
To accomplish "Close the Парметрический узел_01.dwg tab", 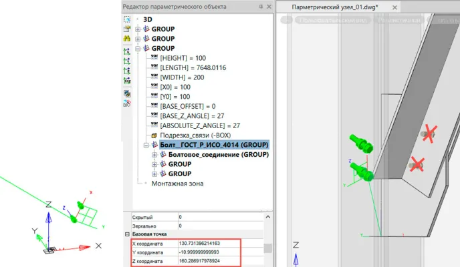I will pyautogui.click(x=394, y=7).
